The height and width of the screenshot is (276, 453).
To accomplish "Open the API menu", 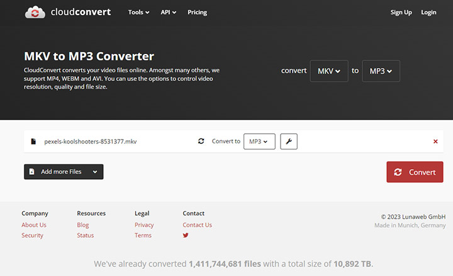I will [168, 12].
